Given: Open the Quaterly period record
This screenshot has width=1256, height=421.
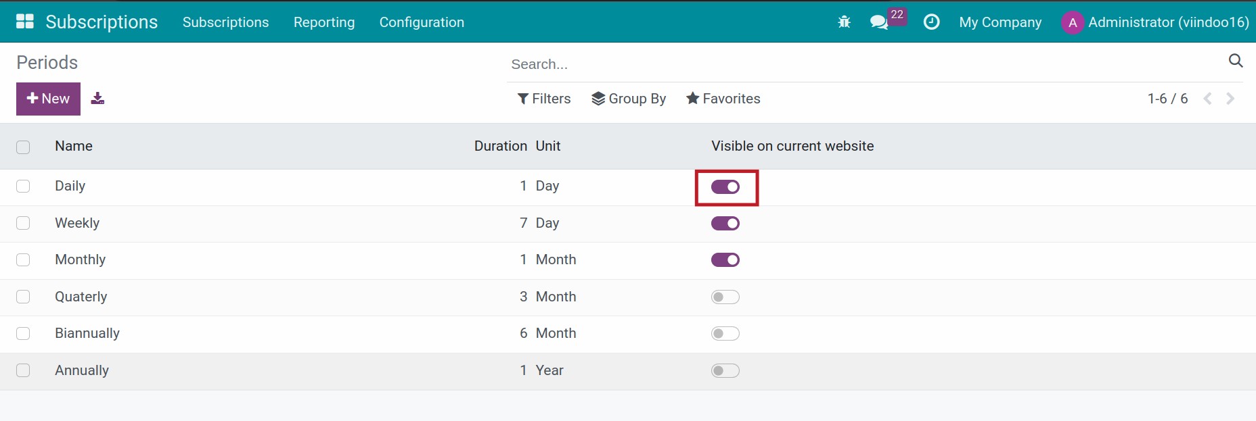Looking at the screenshot, I should 81,297.
